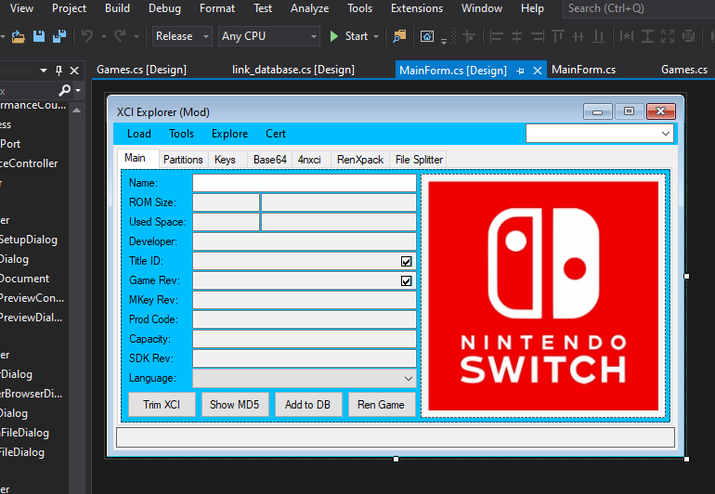
Task: Open the Toolbox window position dropdown arrow
Action: [44, 71]
